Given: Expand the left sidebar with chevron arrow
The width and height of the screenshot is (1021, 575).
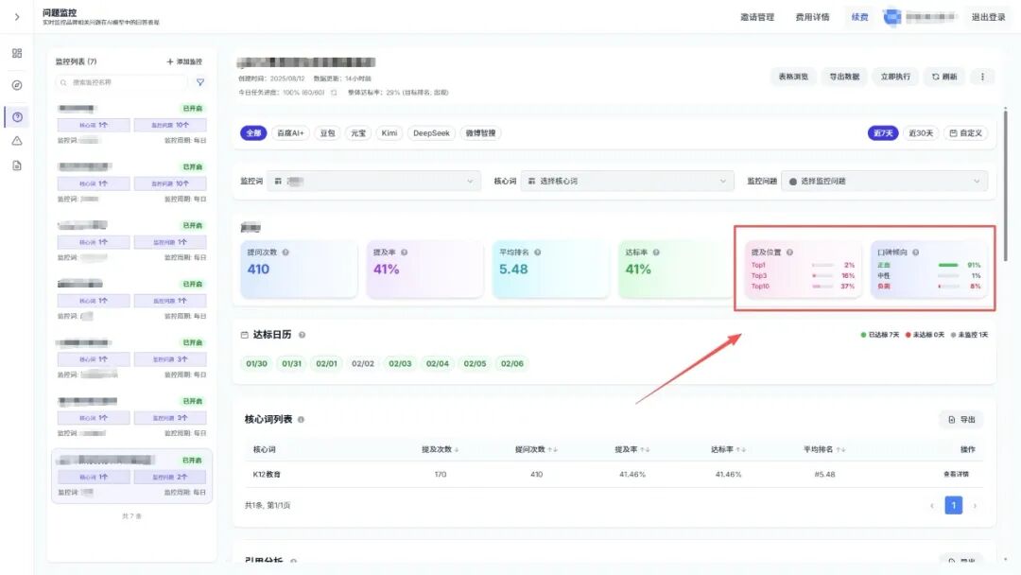Looking at the screenshot, I should point(17,17).
